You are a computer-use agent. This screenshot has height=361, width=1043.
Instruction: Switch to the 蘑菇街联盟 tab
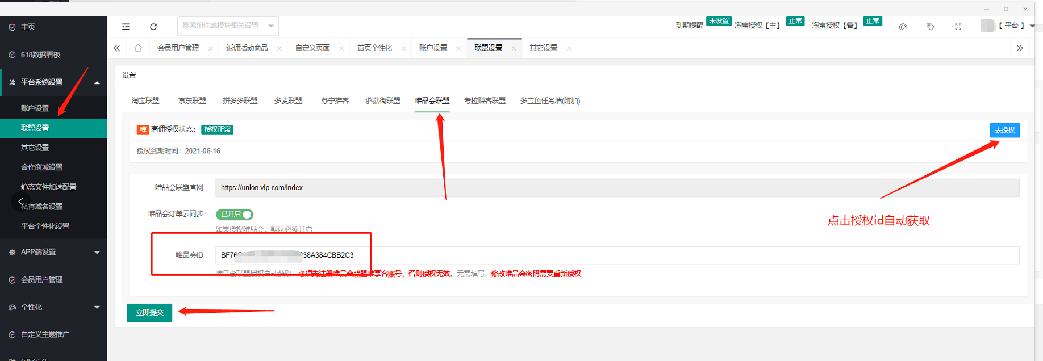383,100
